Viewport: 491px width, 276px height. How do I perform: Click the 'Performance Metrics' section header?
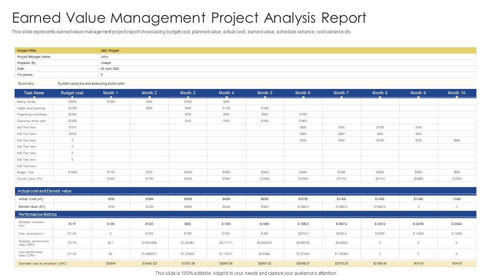coord(38,214)
